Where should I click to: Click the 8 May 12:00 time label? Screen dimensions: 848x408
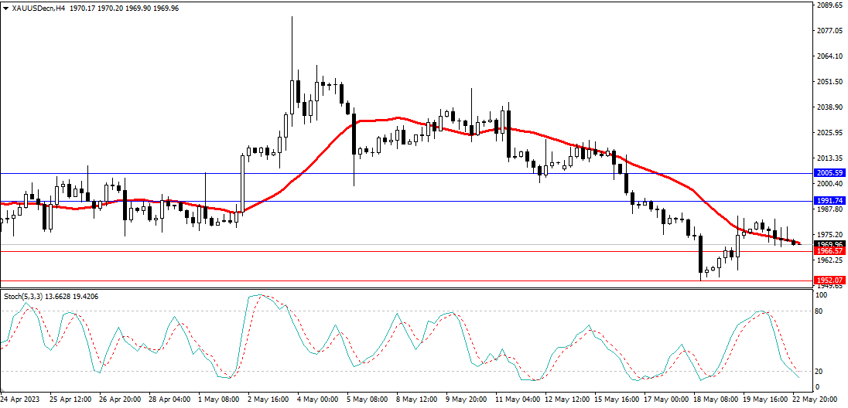[x=418, y=400]
